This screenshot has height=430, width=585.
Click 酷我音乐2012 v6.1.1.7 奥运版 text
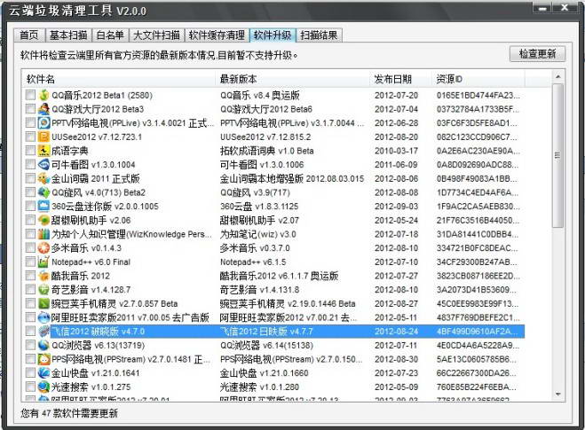279,276
